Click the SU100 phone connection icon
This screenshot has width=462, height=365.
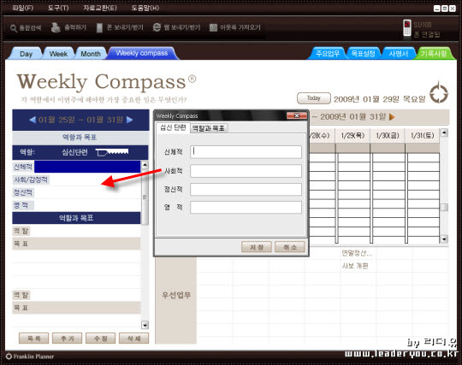point(407,28)
